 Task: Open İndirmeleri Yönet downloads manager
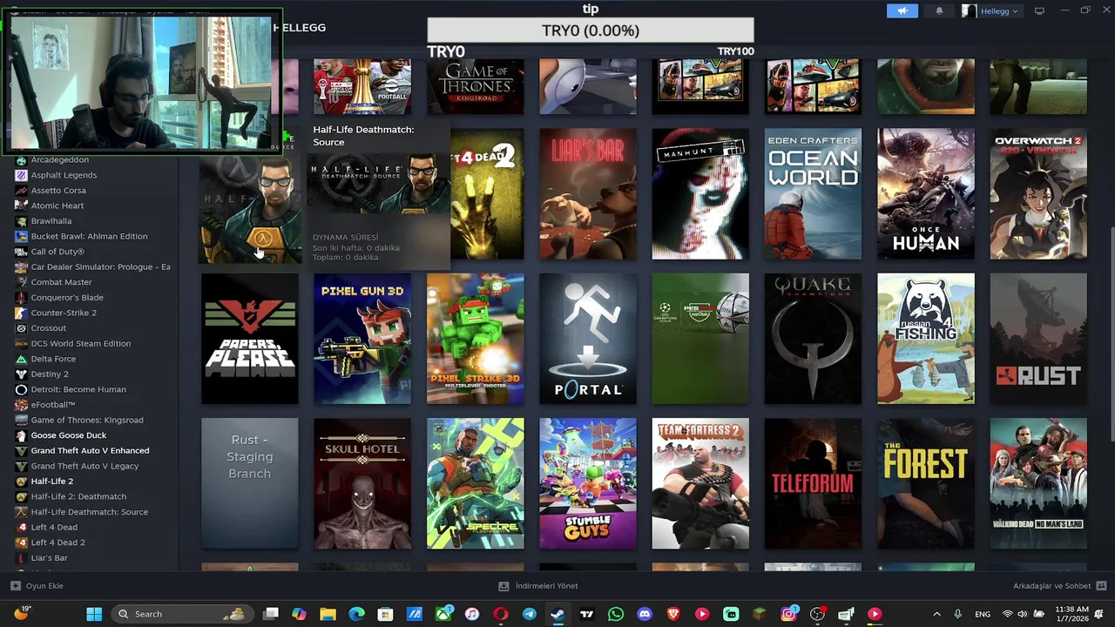(538, 586)
